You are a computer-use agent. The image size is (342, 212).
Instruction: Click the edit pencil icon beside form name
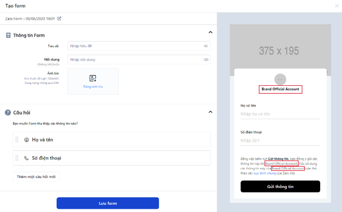(60, 18)
